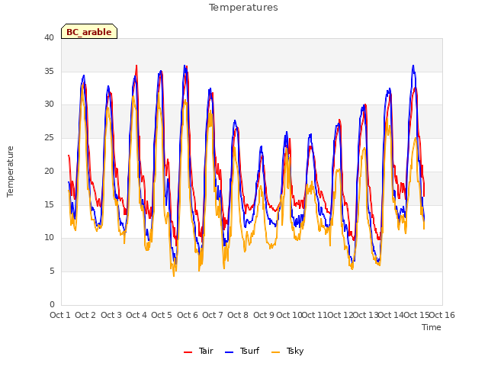Select the Tsurf legend entry

(x=242, y=351)
